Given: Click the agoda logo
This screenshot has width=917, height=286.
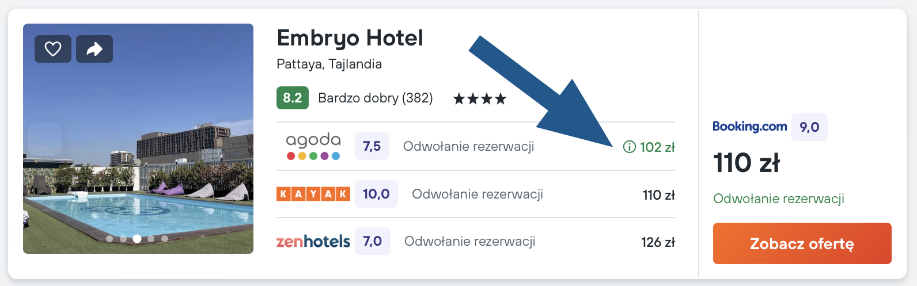Looking at the screenshot, I should click(x=313, y=146).
